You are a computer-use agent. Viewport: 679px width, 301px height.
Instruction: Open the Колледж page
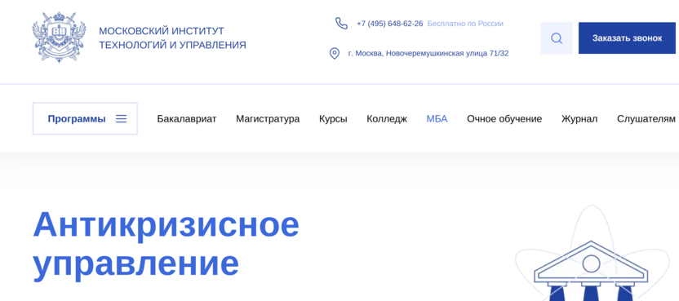(387, 118)
